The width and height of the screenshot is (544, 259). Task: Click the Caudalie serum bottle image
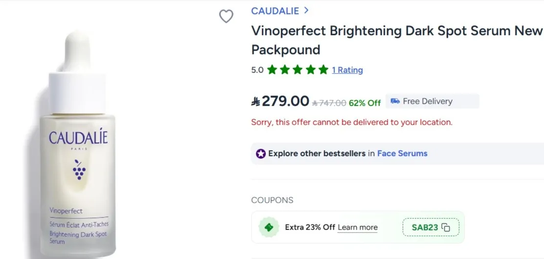pos(78,146)
